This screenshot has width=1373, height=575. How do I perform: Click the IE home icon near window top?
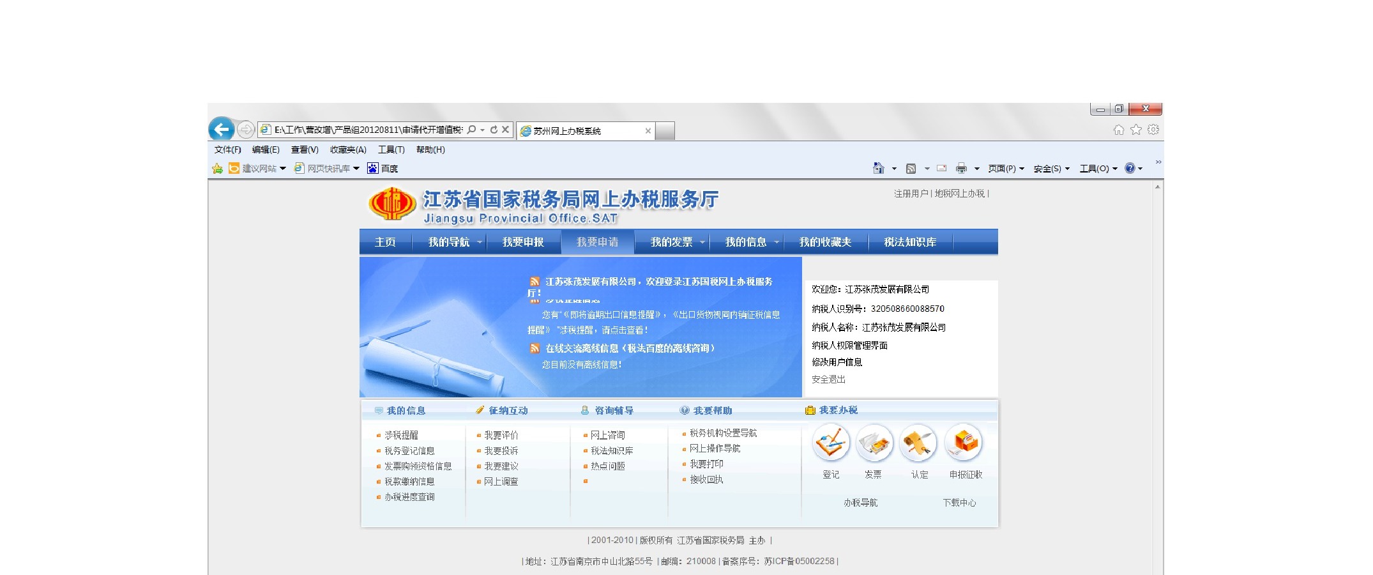(x=1119, y=130)
